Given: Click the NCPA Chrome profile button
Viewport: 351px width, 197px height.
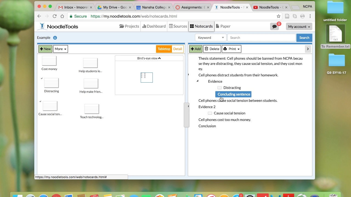Looking at the screenshot, I should pos(307,6).
